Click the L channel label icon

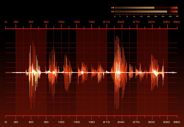tap(113, 8)
